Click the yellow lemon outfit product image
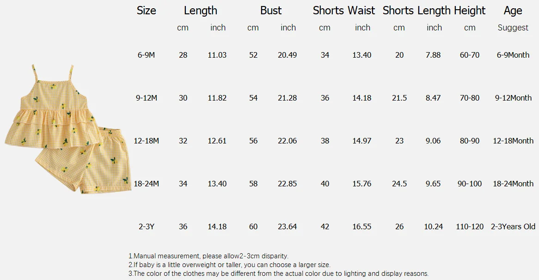539x280 pixels. pyautogui.click(x=68, y=129)
